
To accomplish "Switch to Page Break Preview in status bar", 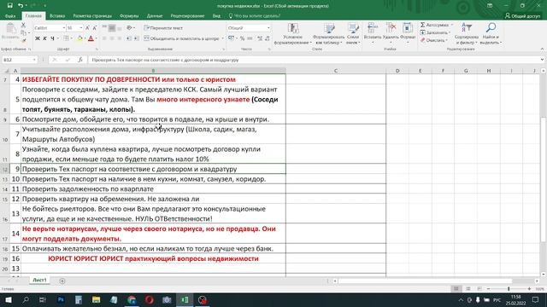I will [x=479, y=289].
